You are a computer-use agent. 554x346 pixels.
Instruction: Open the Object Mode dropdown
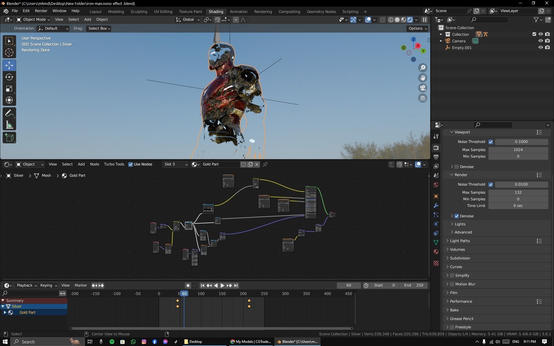pos(33,20)
